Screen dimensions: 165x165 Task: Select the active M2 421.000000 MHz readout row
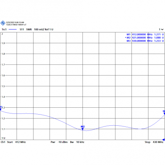tap(144, 38)
